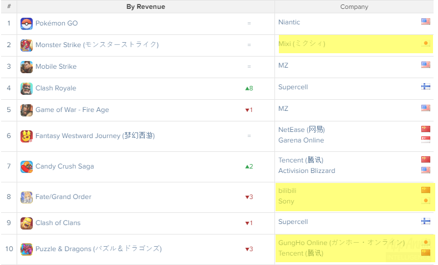Click the Clash of Clans app icon
The height and width of the screenshot is (265, 438).
tap(27, 223)
